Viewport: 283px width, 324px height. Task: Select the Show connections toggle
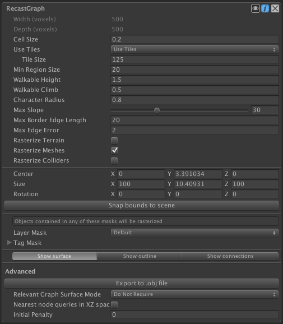click(230, 256)
